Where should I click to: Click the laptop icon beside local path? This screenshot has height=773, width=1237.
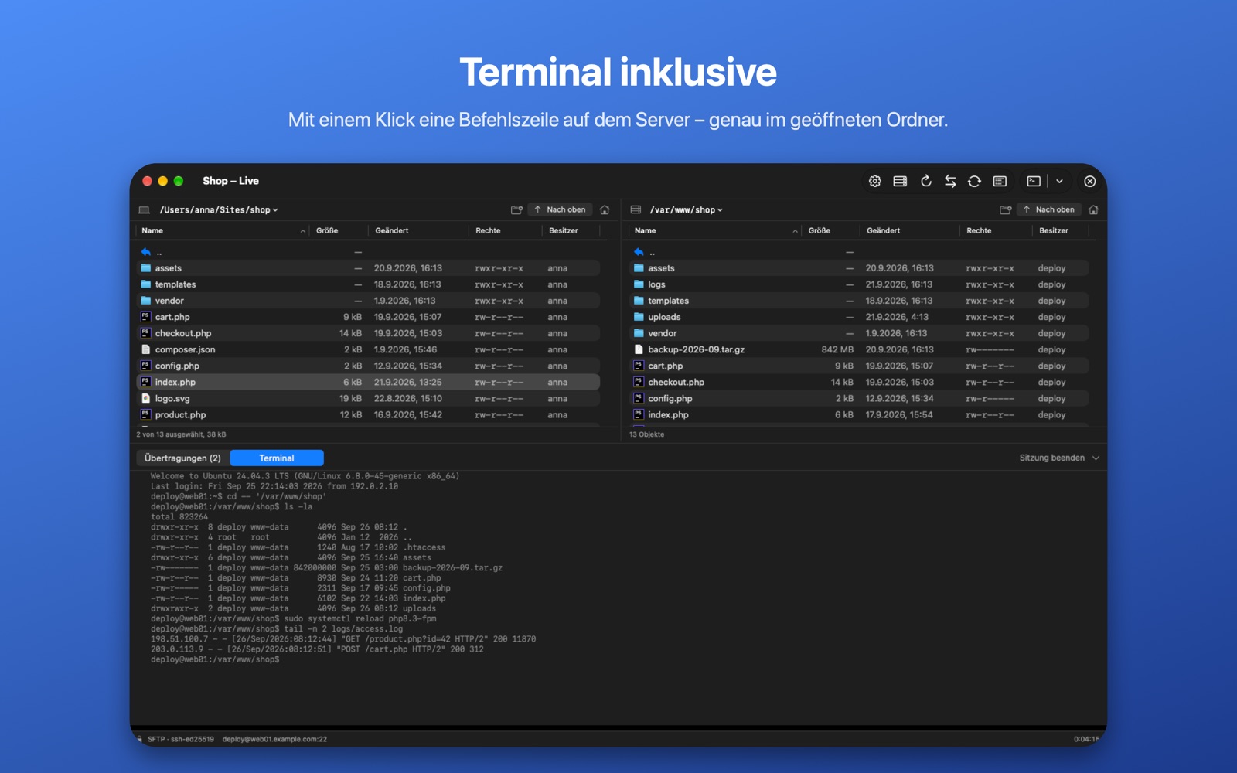(144, 209)
